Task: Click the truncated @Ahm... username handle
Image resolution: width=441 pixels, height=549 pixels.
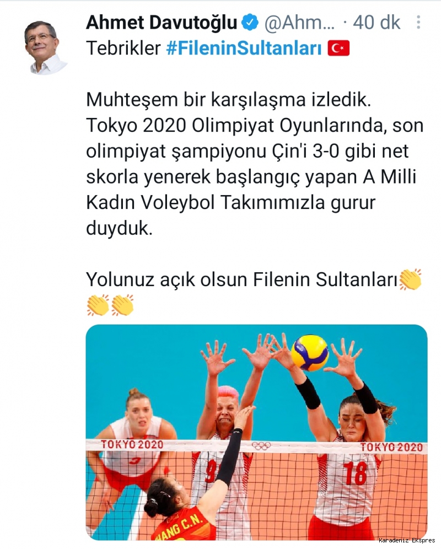Action: [x=299, y=23]
